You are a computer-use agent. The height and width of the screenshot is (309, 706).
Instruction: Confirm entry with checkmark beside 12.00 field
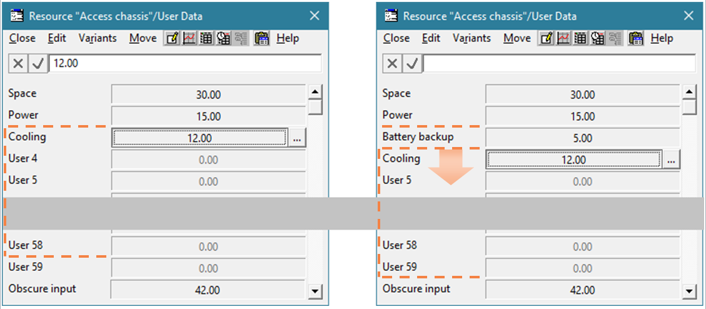(38, 64)
